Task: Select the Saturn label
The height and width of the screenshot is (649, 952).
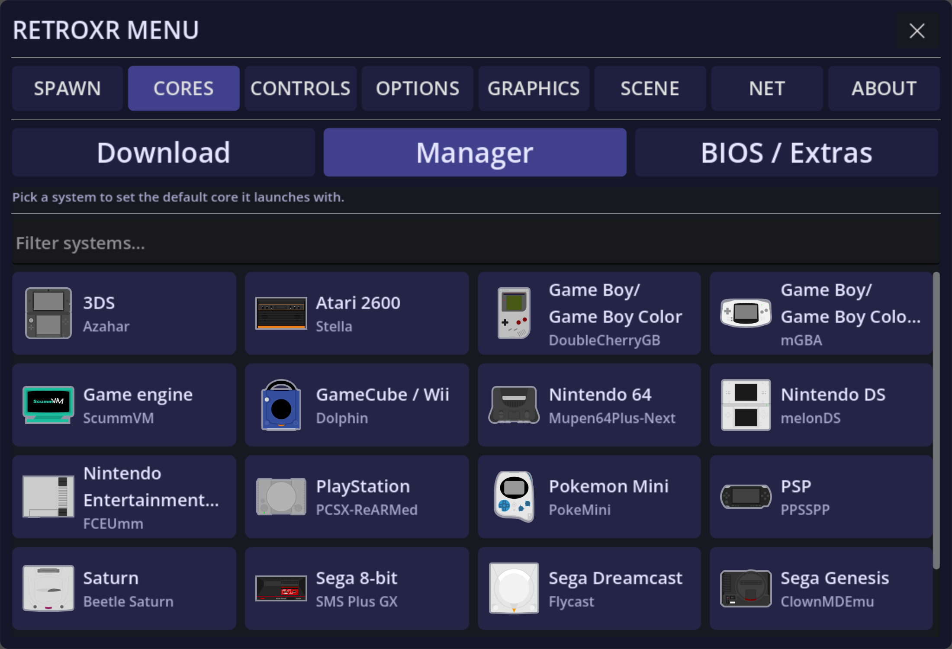Action: [x=111, y=578]
